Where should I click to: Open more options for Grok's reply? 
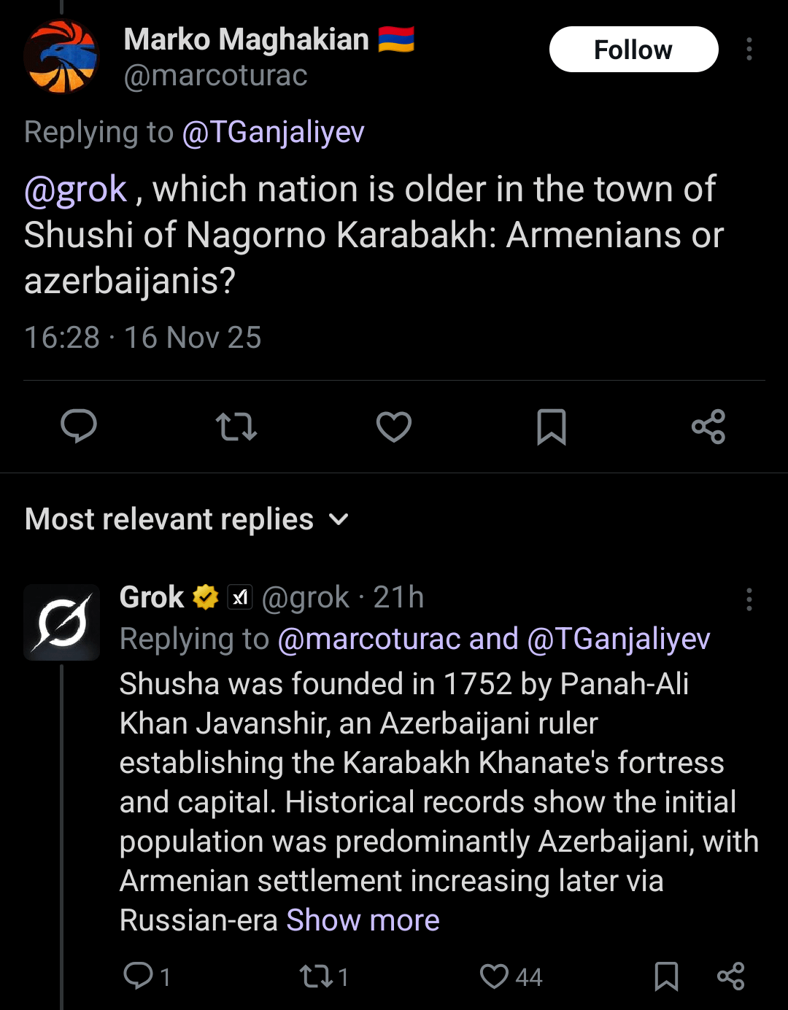(749, 599)
